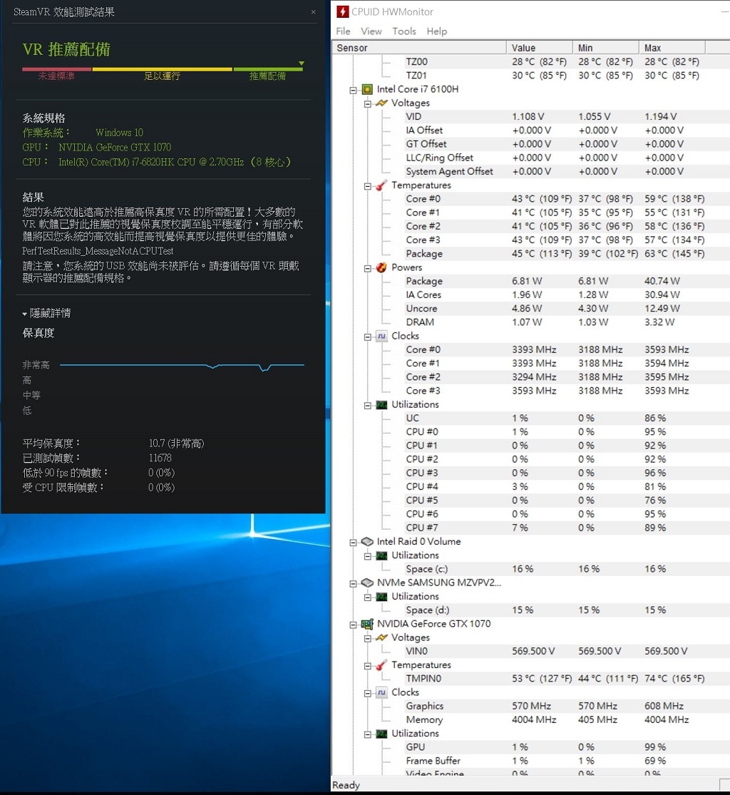This screenshot has width=730, height=795.
Task: Click the Intel Core i7 6100H chip icon
Action: (x=367, y=90)
